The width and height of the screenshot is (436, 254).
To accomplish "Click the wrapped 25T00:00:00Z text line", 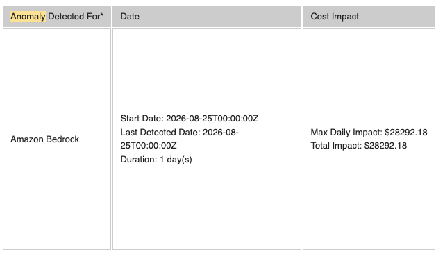I will point(149,145).
